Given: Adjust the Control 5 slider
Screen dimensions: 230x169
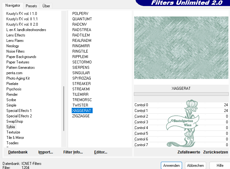Looking at the screenshot, I should click(181, 133).
